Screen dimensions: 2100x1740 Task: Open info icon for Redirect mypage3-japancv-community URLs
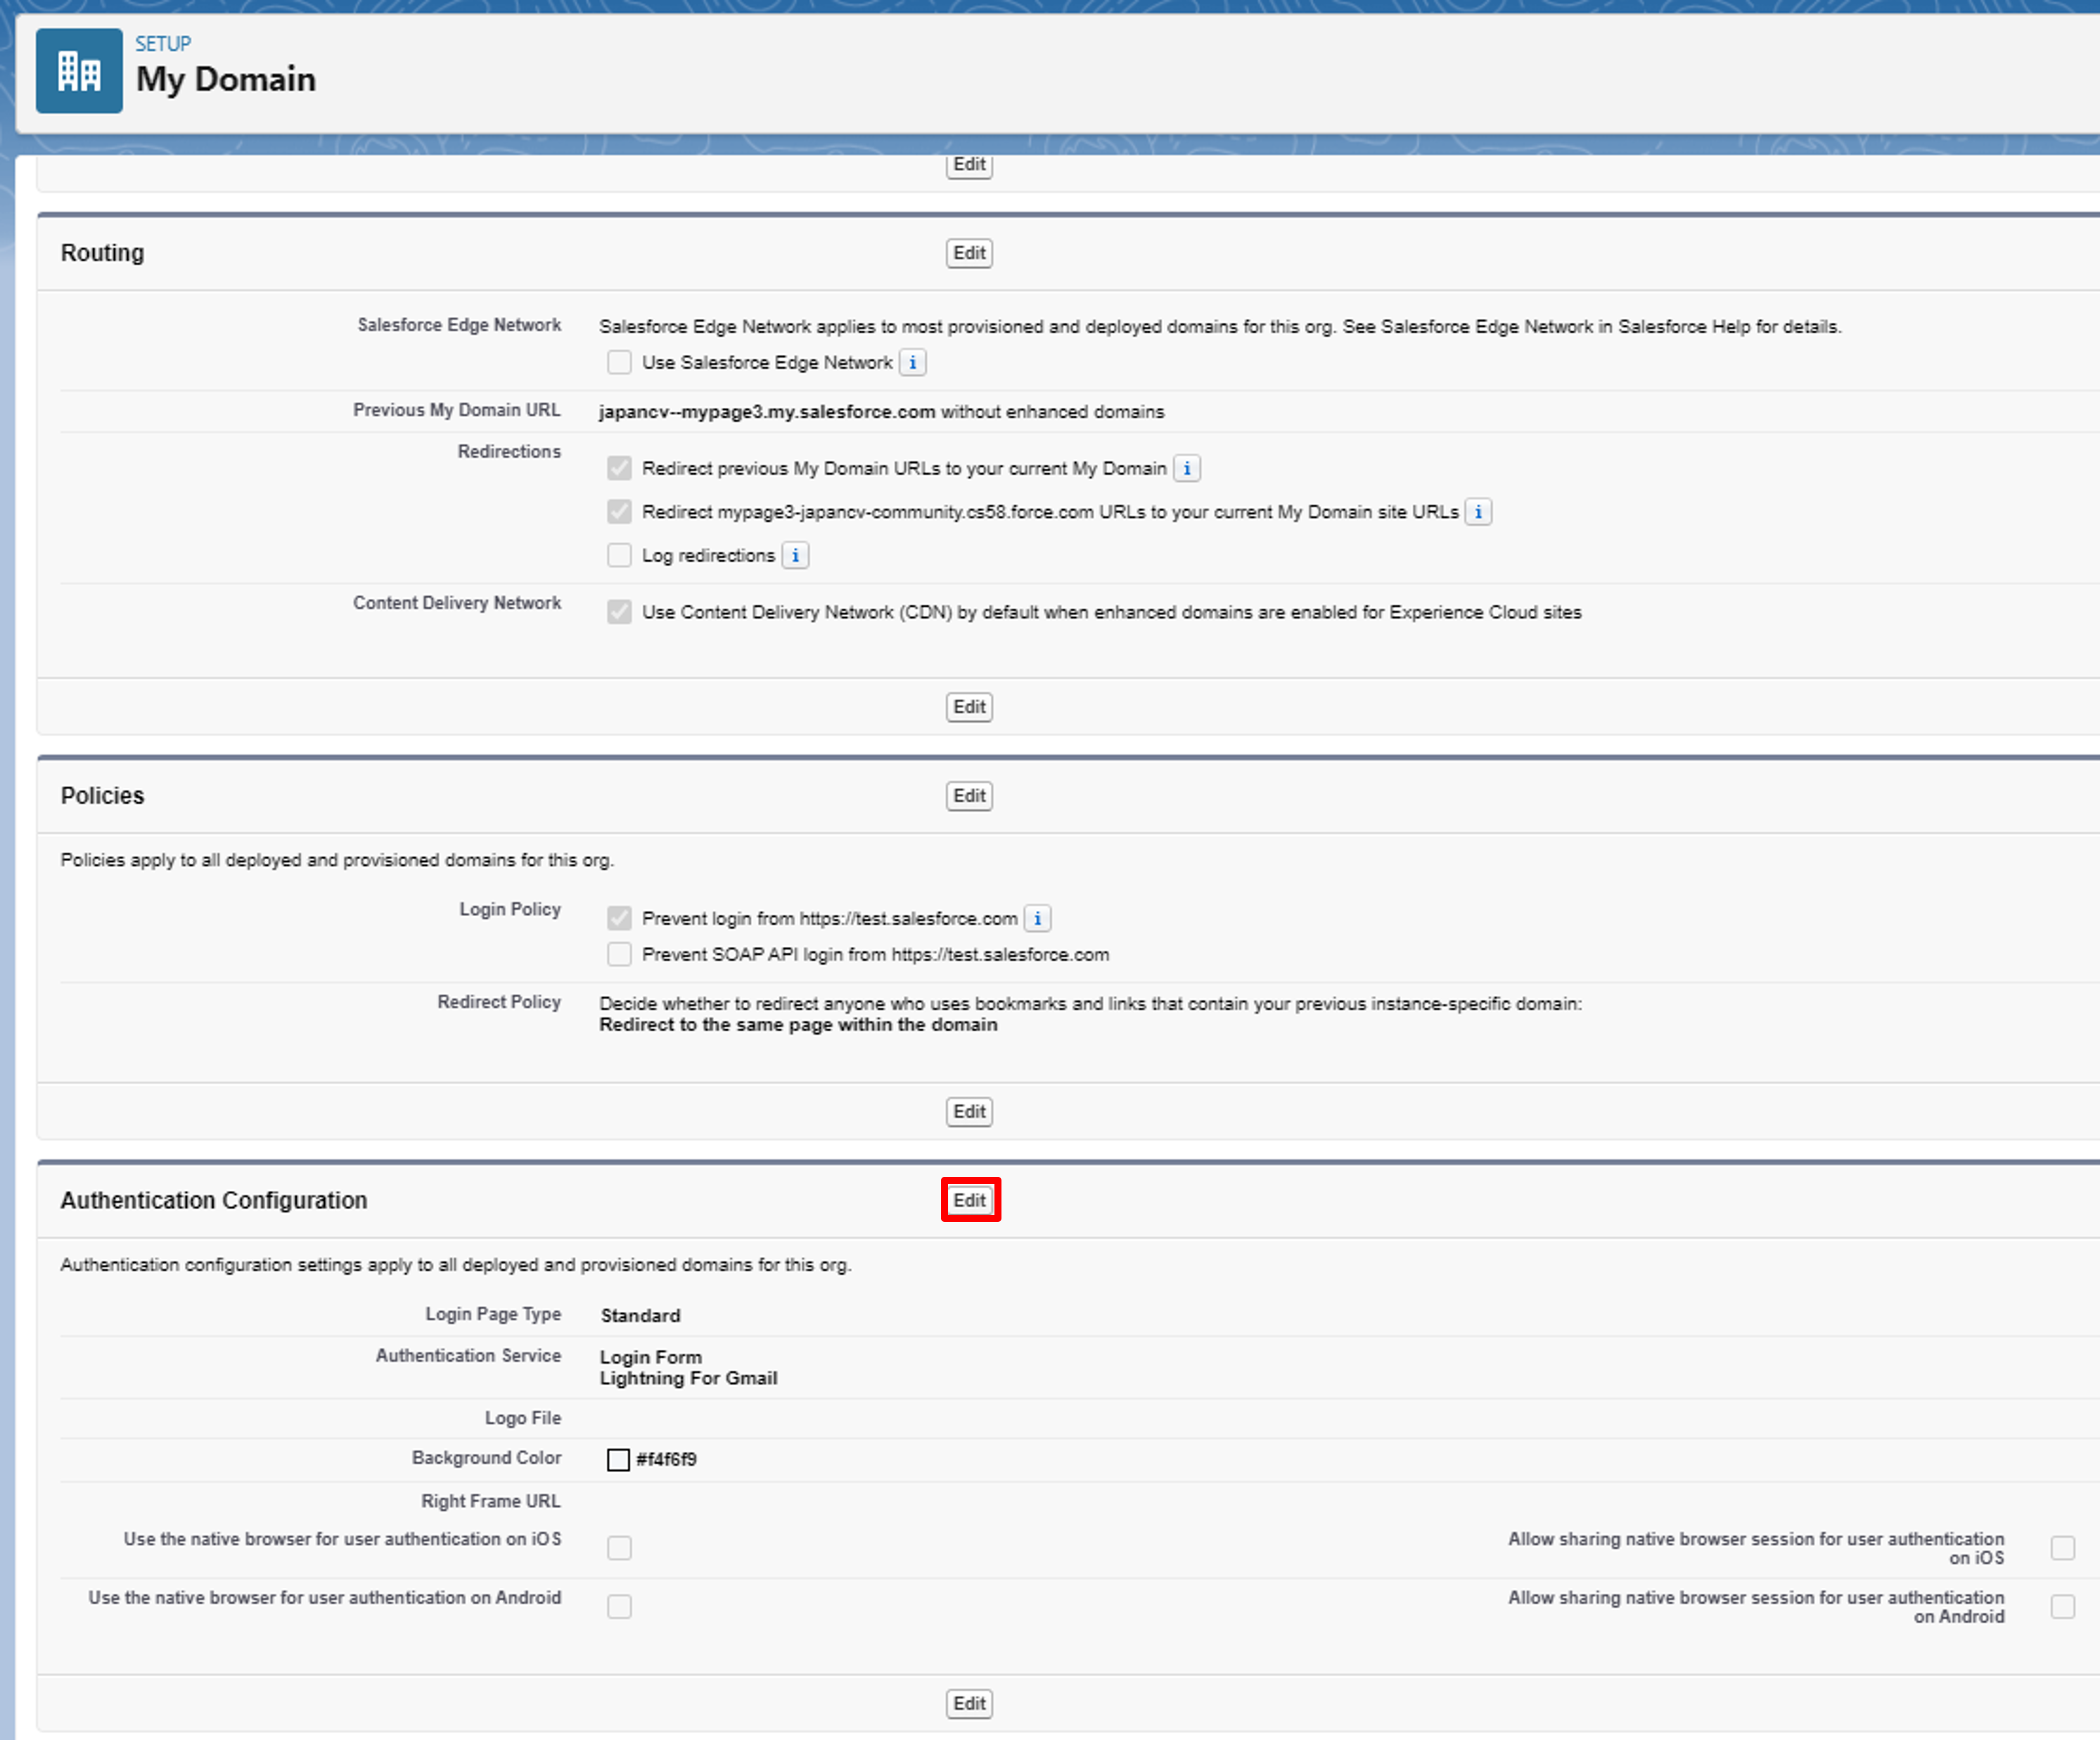(x=1478, y=512)
